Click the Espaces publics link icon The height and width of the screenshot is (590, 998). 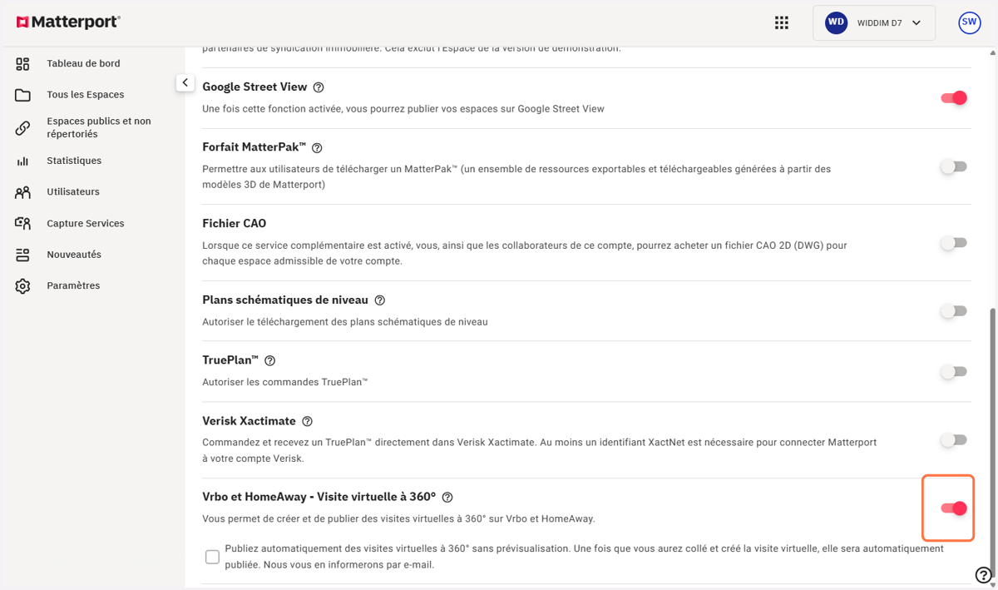coord(22,128)
